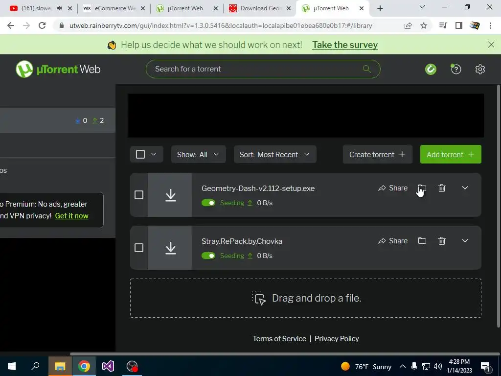Expand details for Geometry-Dash-v2.112-setup.exe
This screenshot has height=376, width=501.
465,188
